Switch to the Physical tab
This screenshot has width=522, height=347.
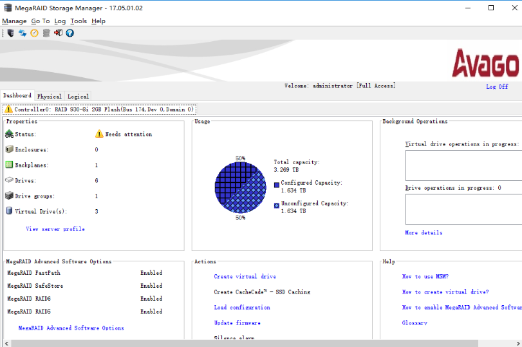(50, 96)
